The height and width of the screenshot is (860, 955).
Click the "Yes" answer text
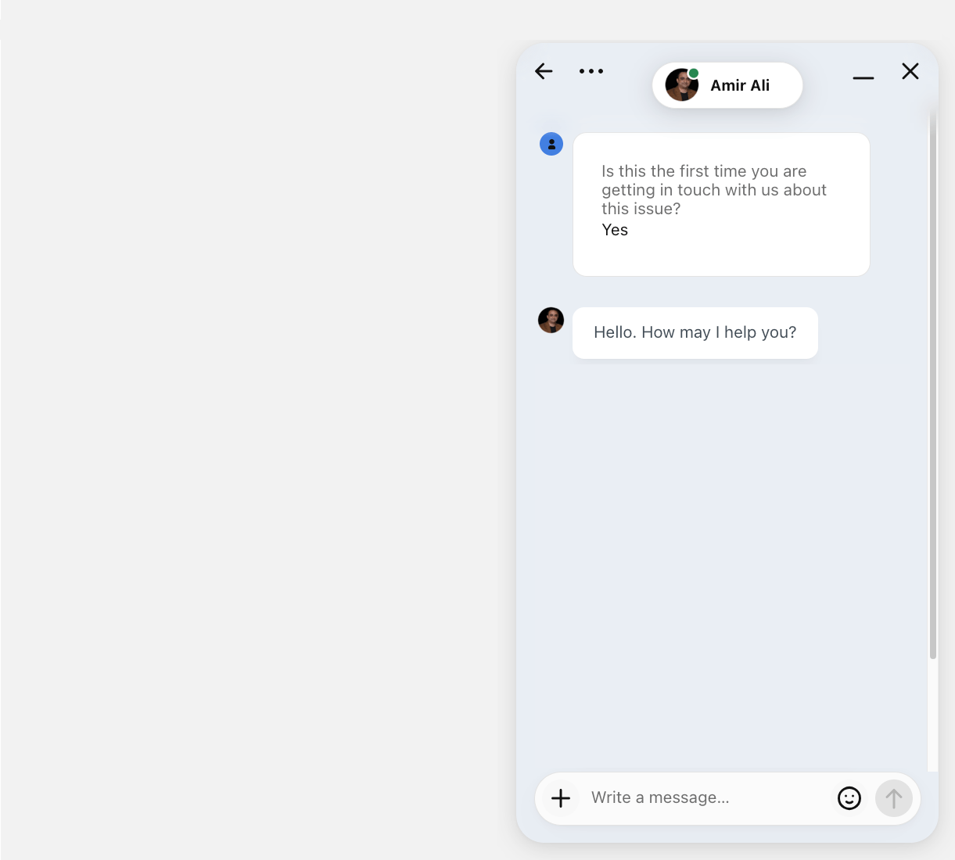[615, 230]
